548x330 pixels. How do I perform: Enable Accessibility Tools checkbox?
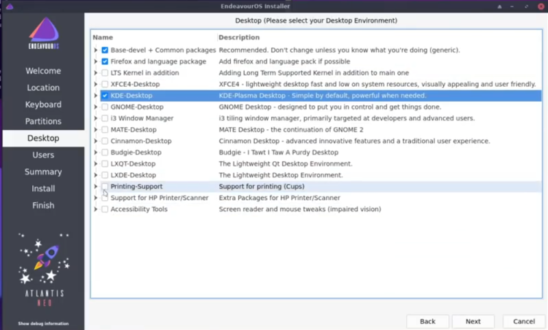(105, 209)
